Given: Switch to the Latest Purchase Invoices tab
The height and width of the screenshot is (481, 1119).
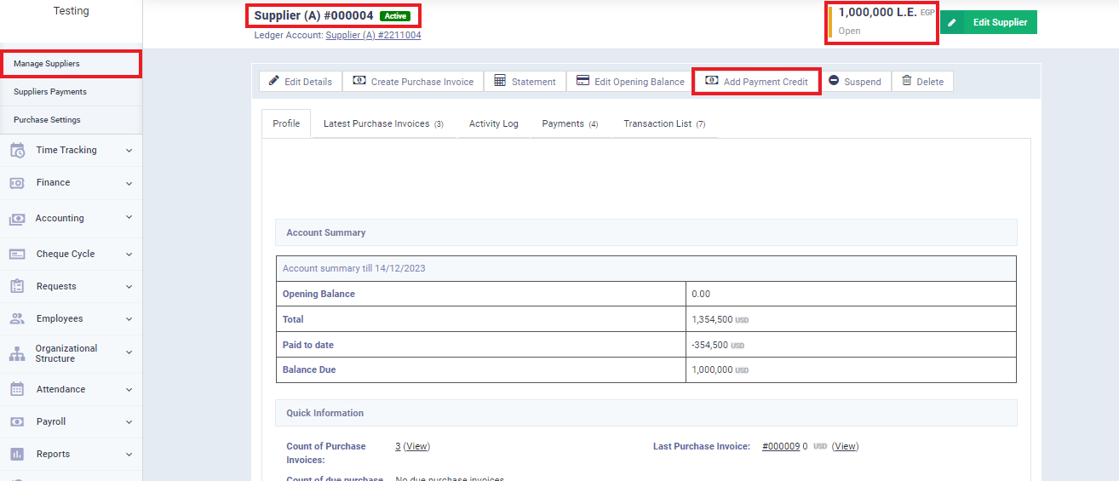Looking at the screenshot, I should tap(383, 124).
